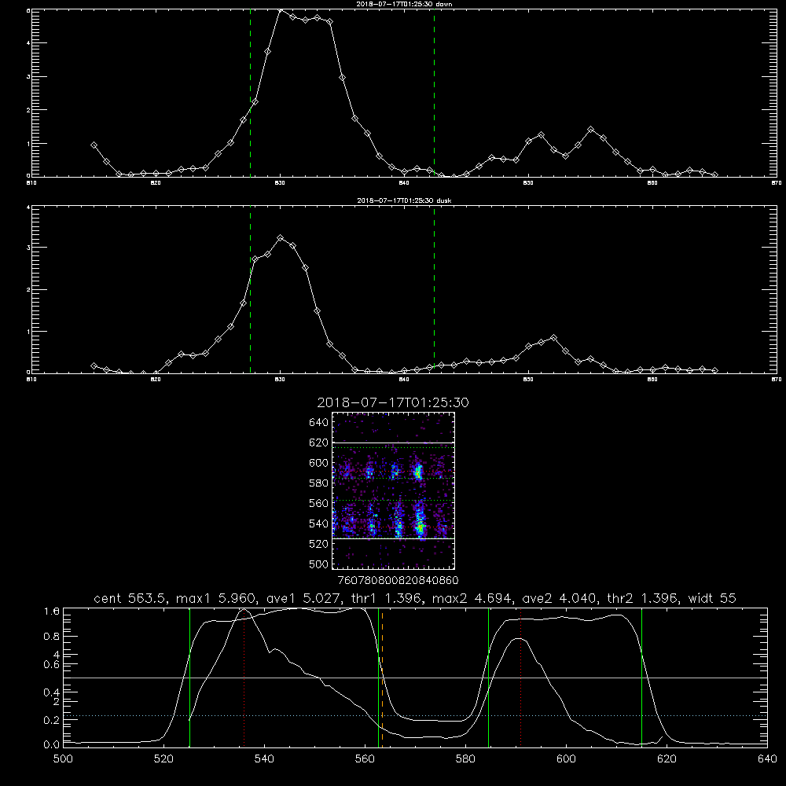Click the lower solid white line on spectral image
This screenshot has height=786, width=786.
pos(393,539)
